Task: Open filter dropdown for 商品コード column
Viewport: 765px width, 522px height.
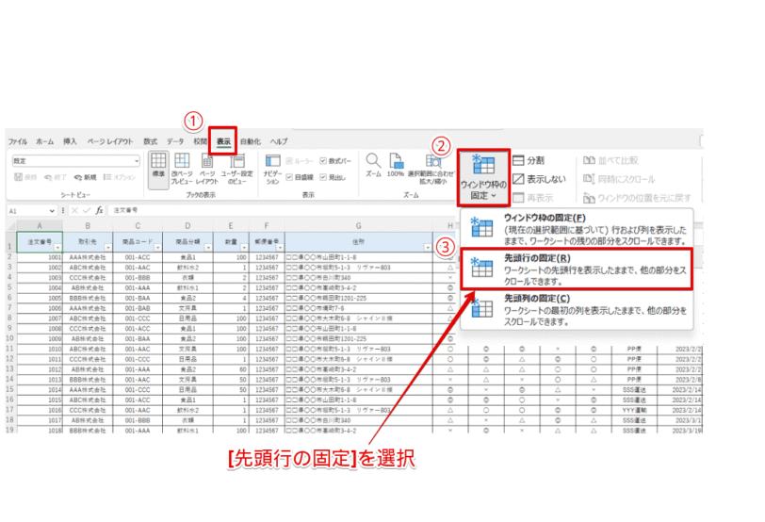Action: point(157,248)
